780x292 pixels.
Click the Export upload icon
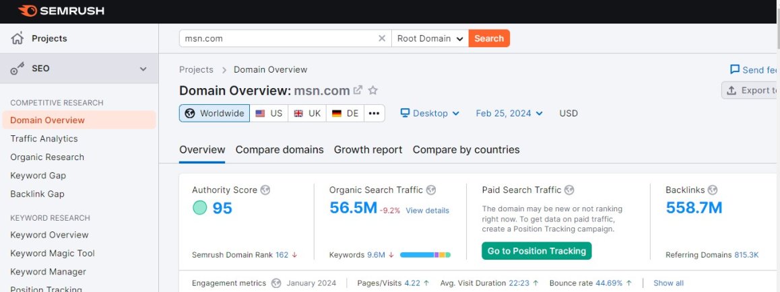point(732,90)
